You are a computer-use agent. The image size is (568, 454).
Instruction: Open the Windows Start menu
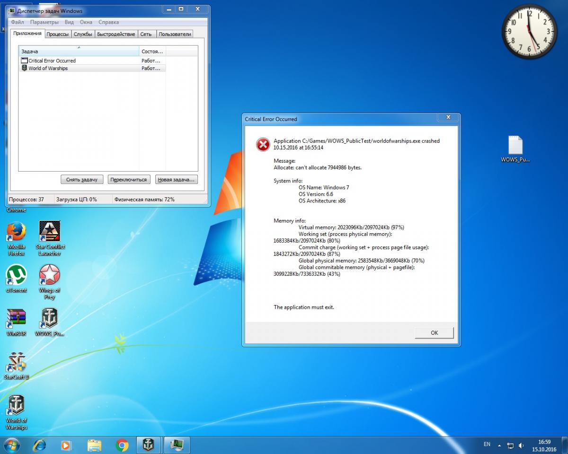coord(11,445)
